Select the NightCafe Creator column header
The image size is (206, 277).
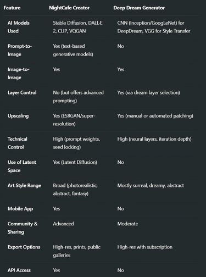(x=69, y=8)
